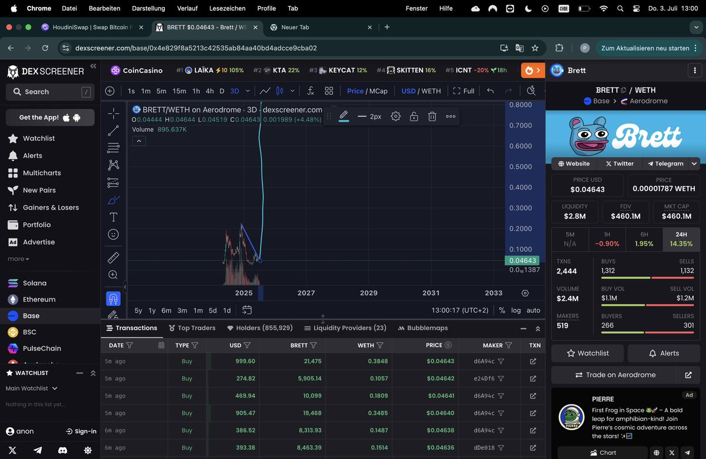Open drawing settings gear in floating toolbar

point(396,117)
